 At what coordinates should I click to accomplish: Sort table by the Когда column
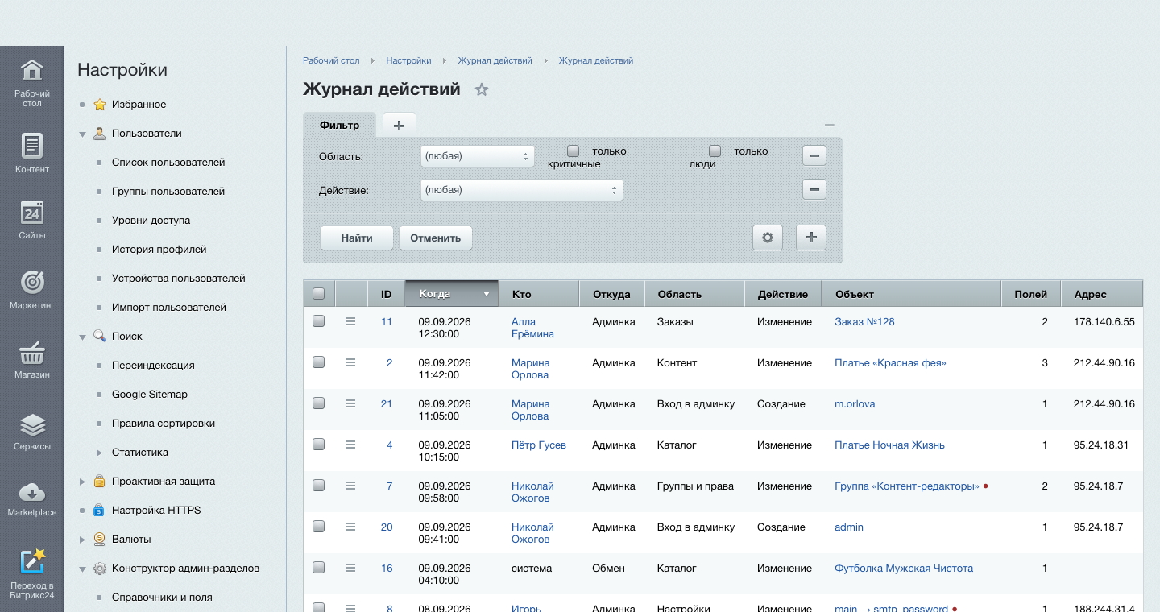point(452,294)
